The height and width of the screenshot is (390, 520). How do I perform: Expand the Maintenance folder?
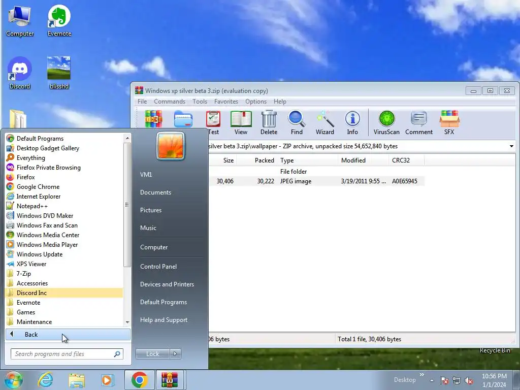tap(64, 321)
